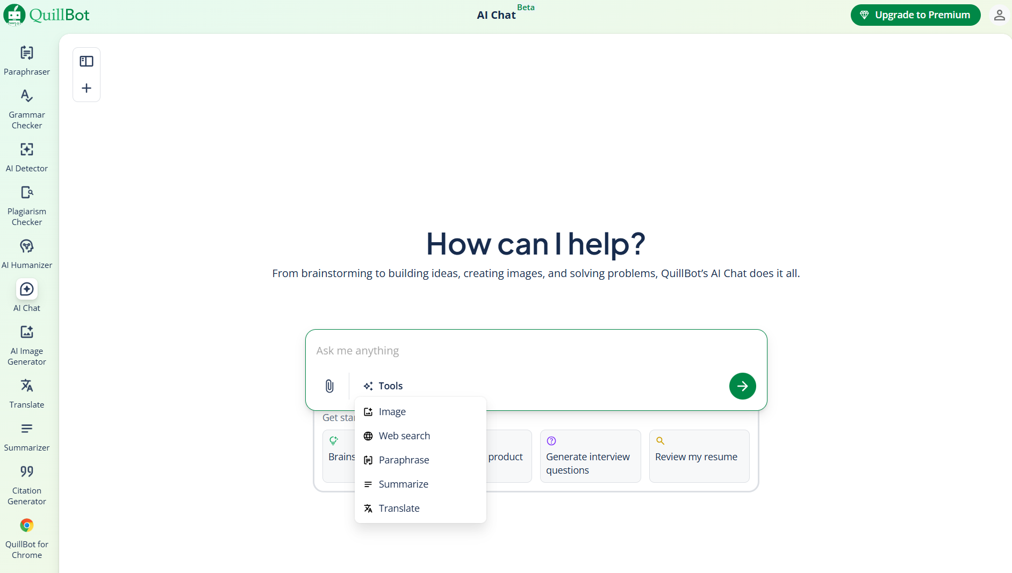Start a new chat with plus icon
1012x573 pixels.
tap(87, 88)
